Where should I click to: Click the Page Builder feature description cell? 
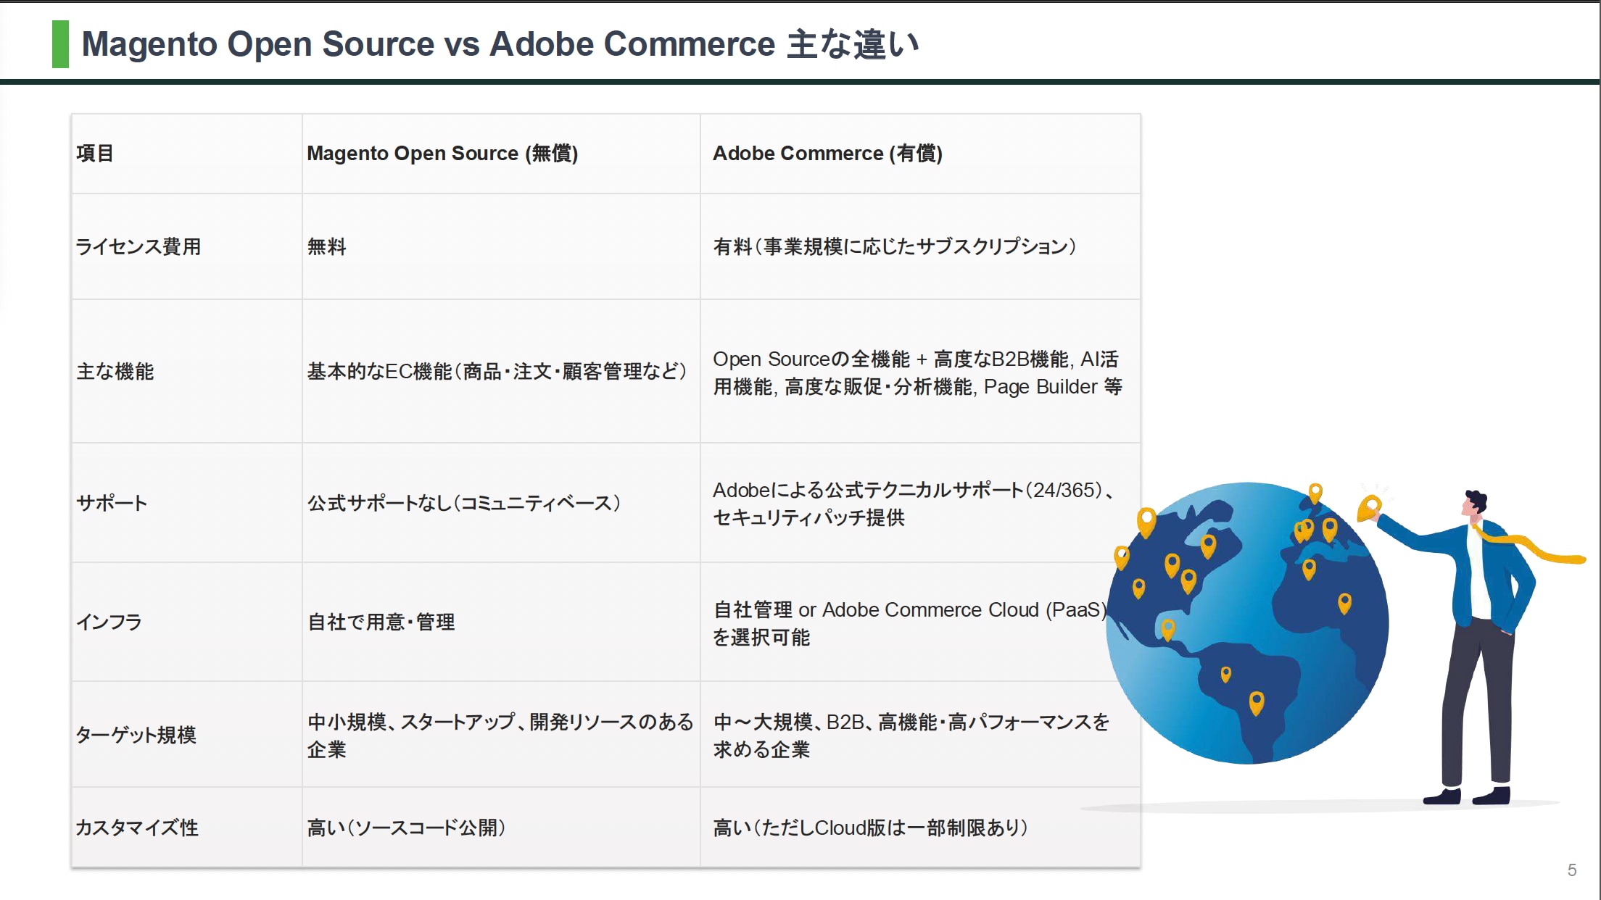[x=917, y=373]
